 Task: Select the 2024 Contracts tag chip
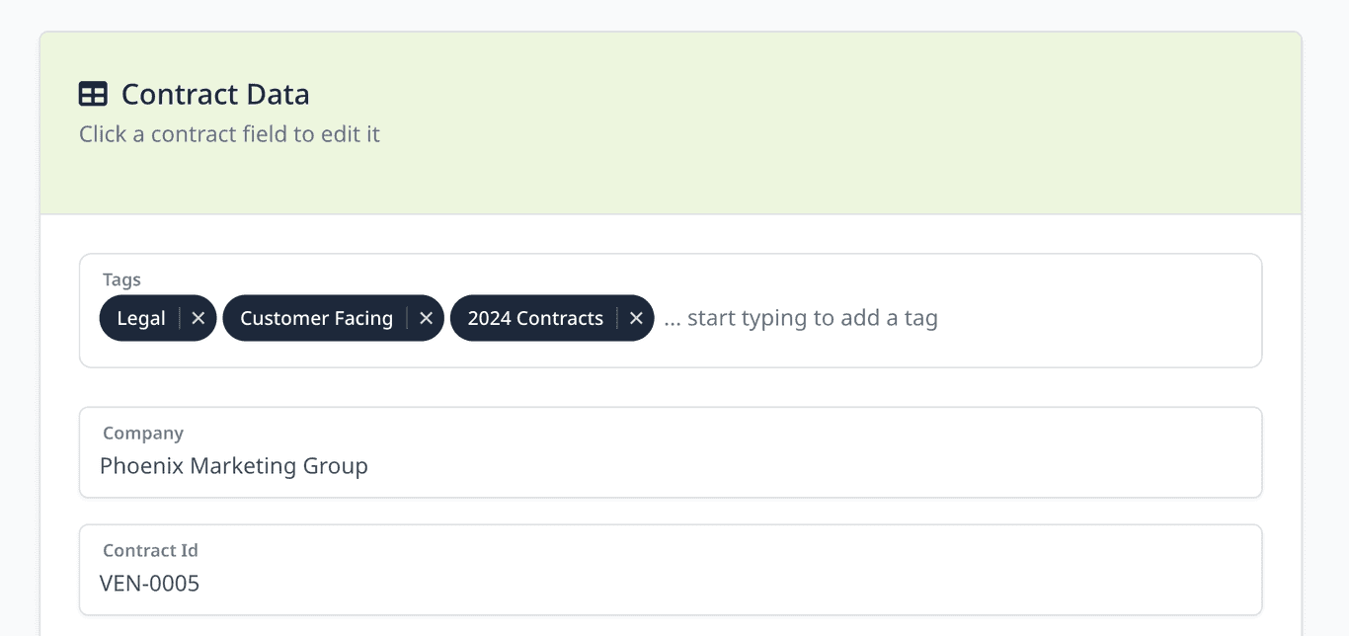click(536, 318)
